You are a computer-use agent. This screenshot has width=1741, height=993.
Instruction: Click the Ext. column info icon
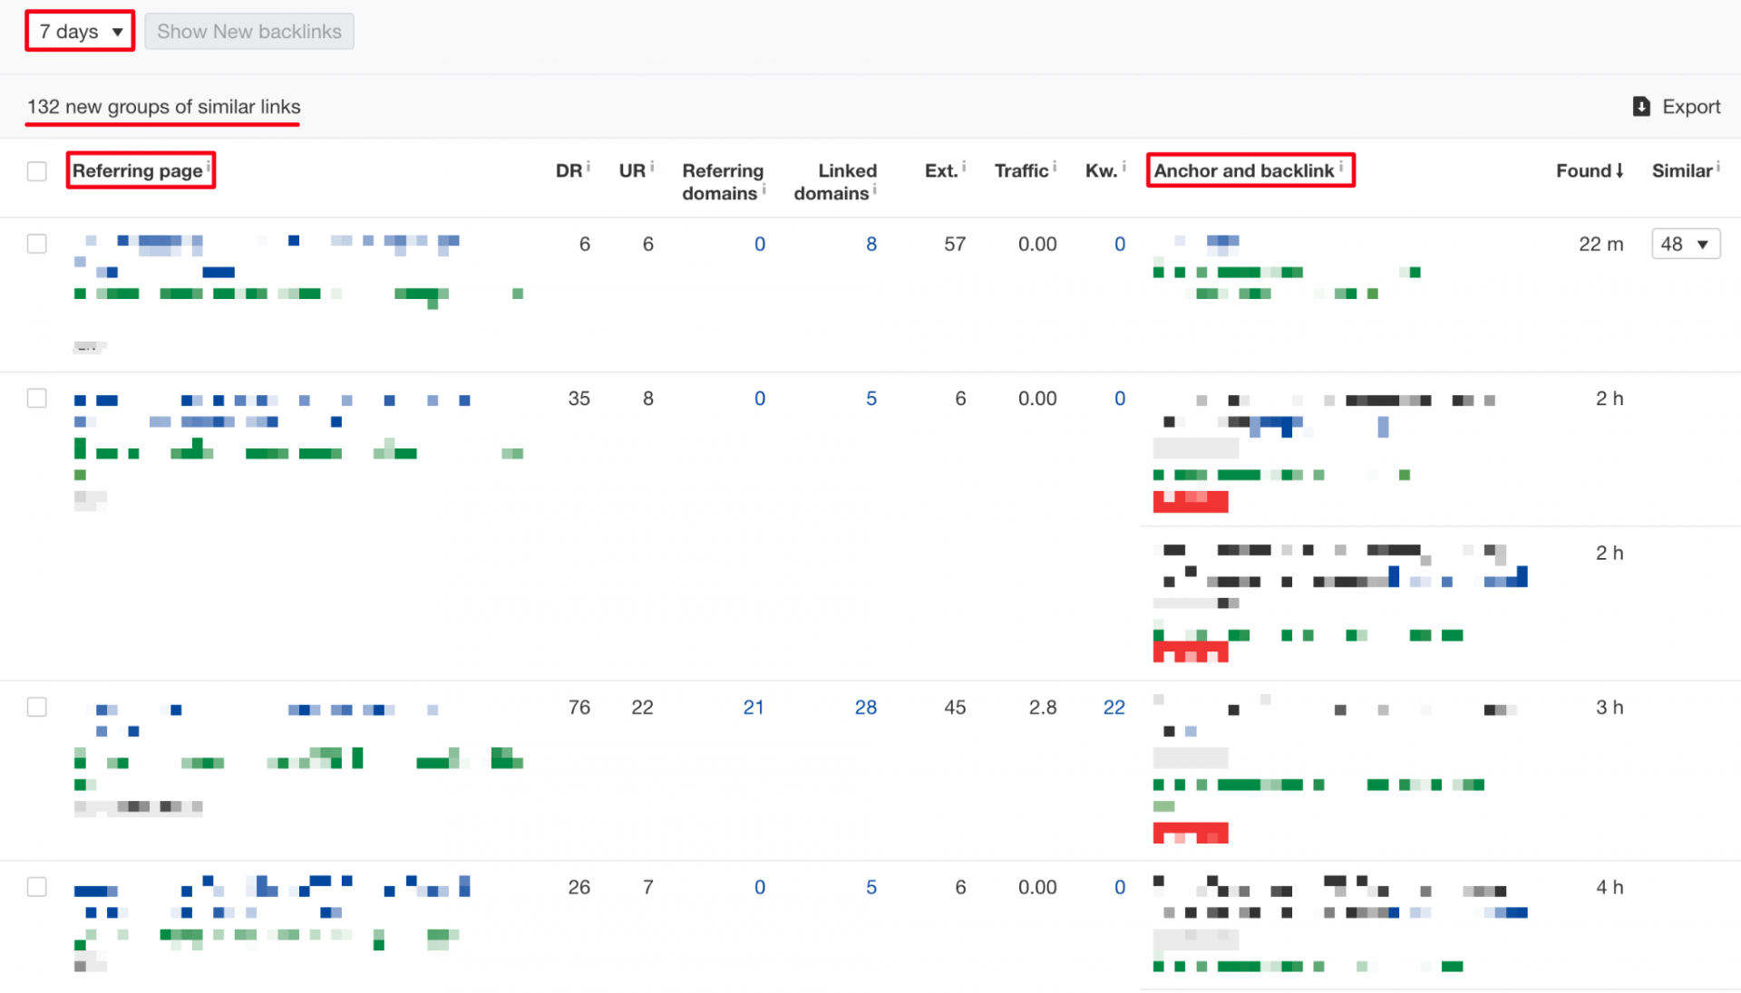tap(965, 169)
